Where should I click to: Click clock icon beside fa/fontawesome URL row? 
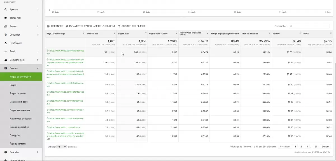48,83
